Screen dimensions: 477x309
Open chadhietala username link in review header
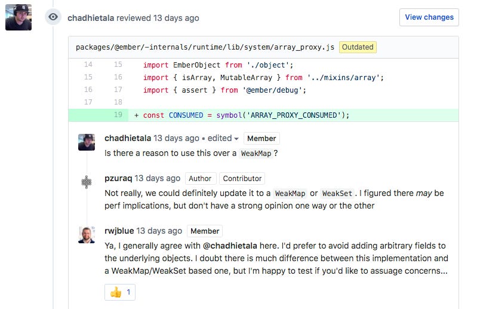coord(91,18)
